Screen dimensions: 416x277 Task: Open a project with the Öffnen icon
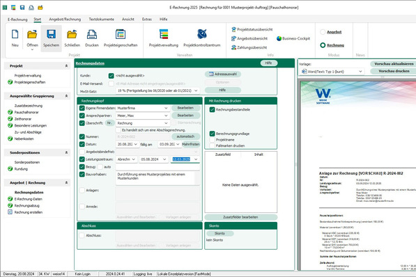[x=32, y=34]
